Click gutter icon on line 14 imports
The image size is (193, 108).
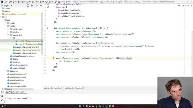(48, 7)
